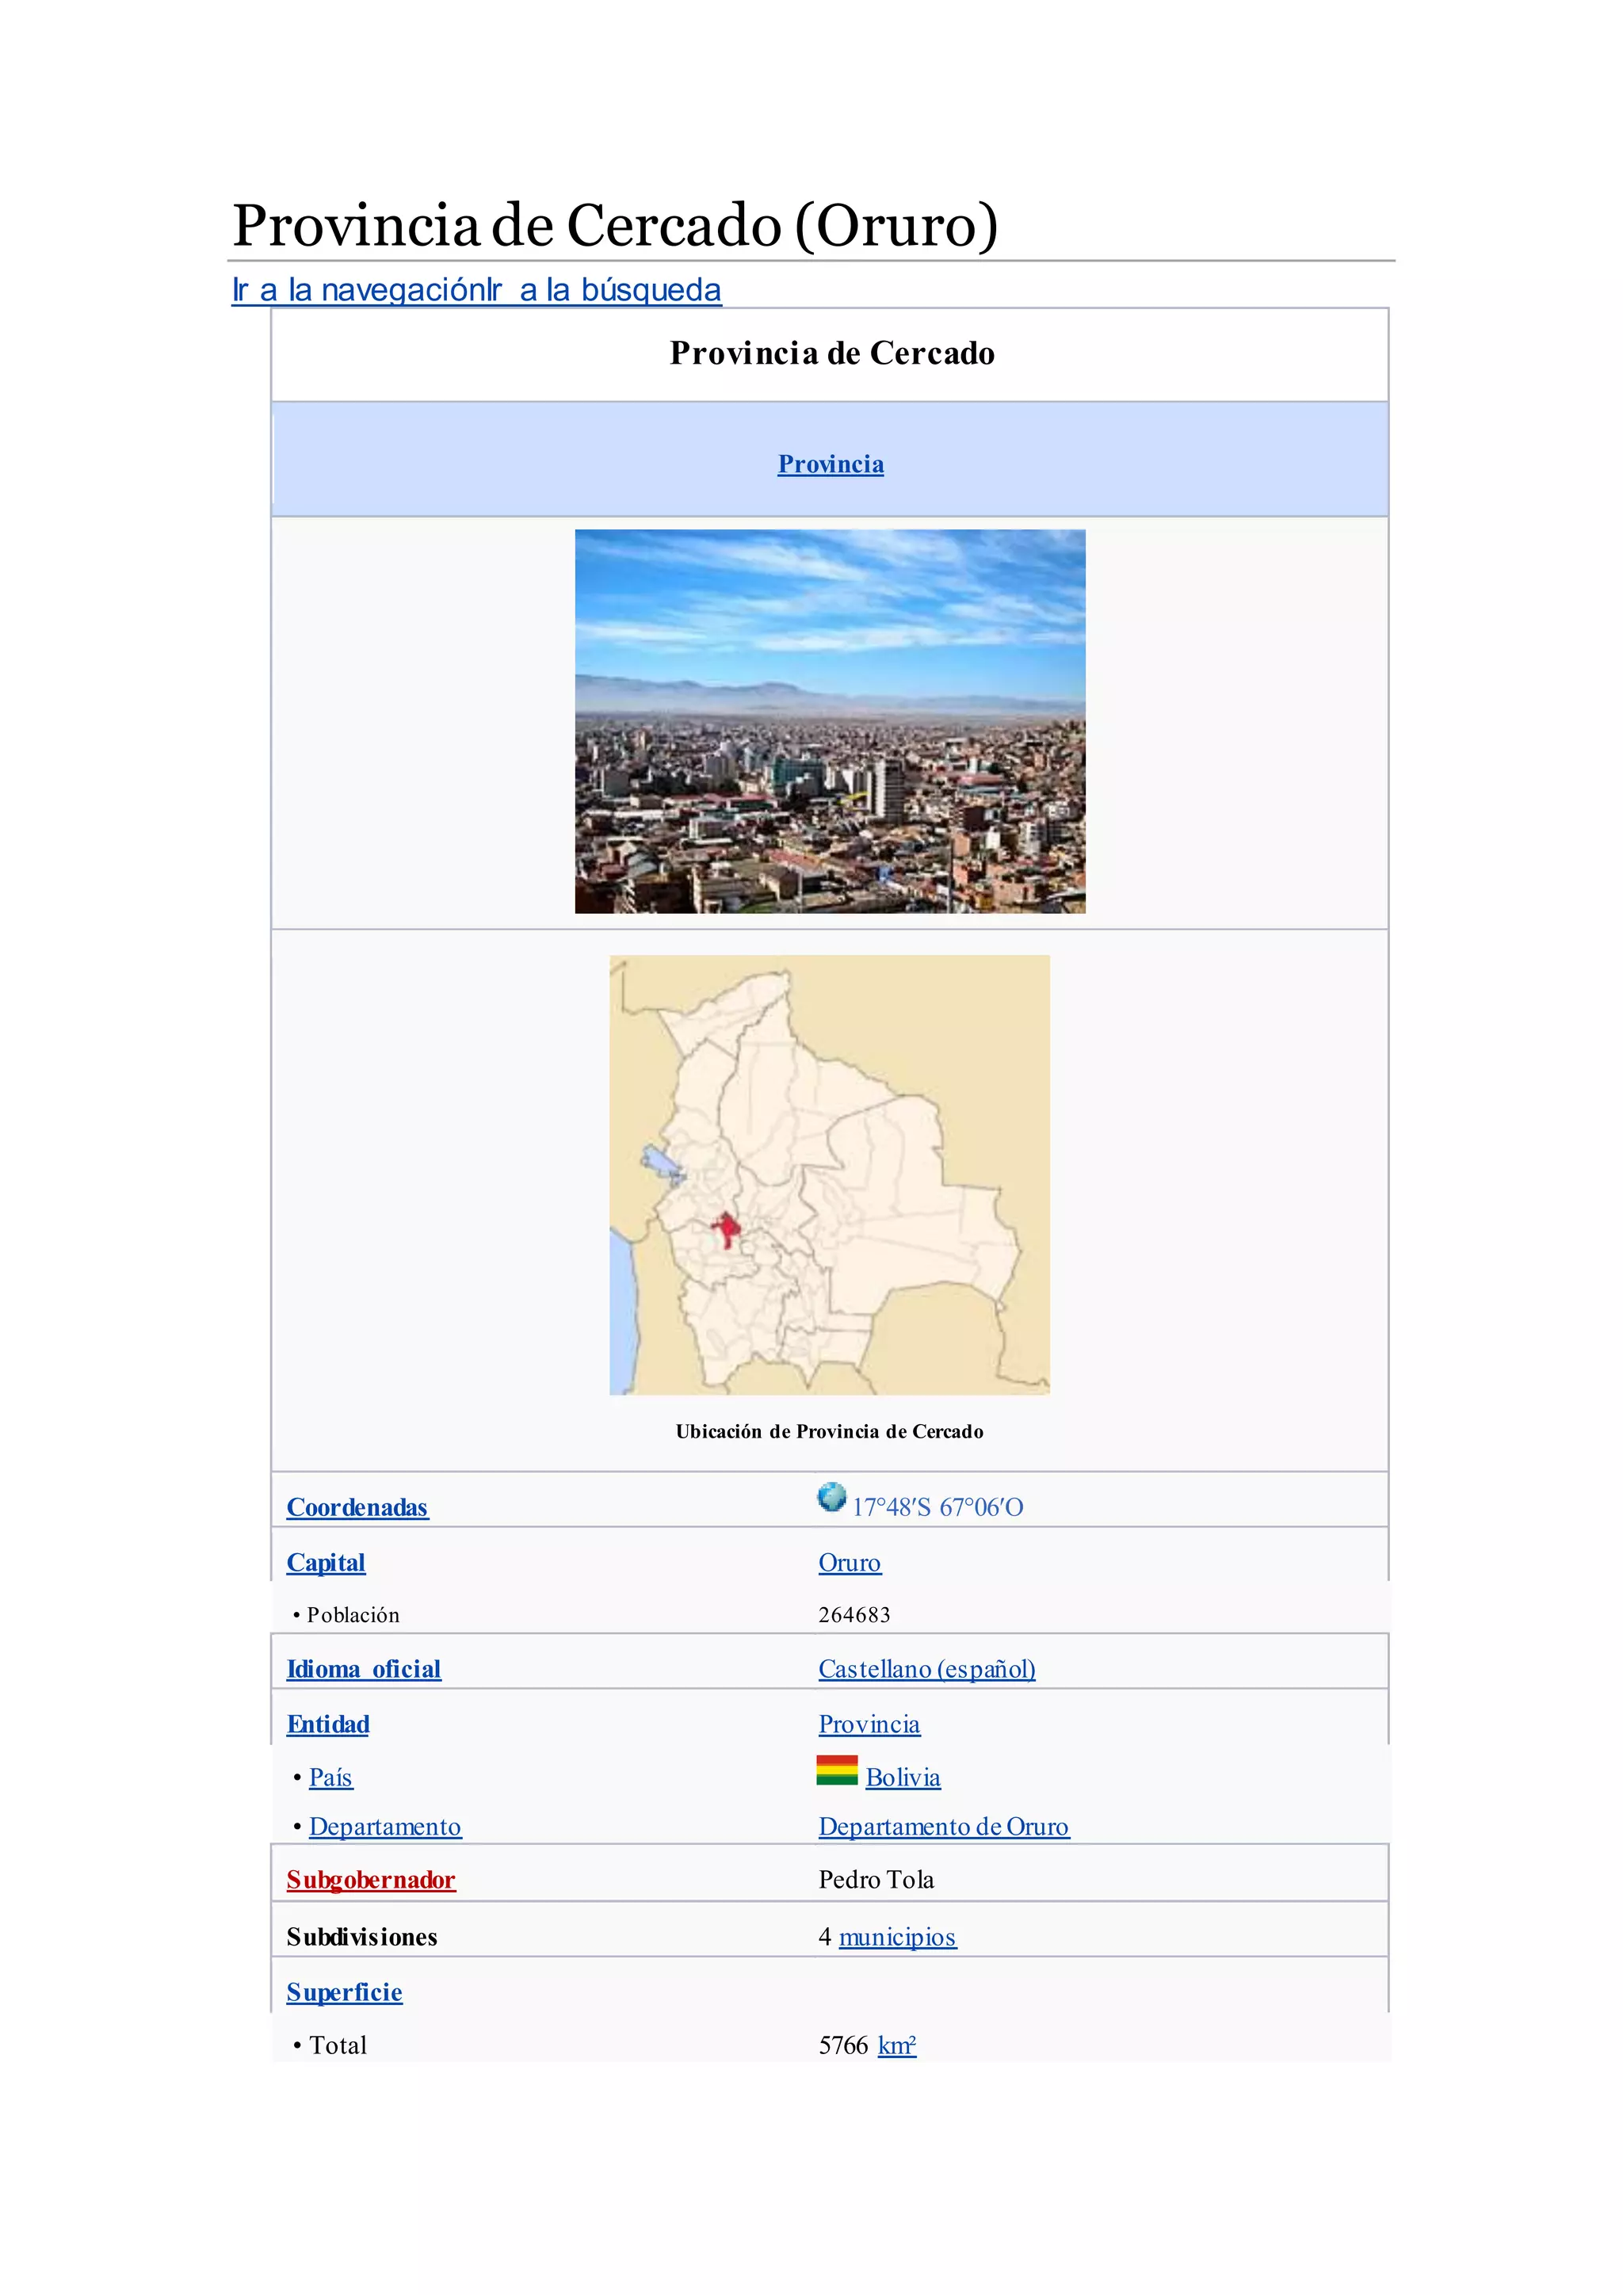Click the km² unit link
Image resolution: width=1623 pixels, height=2295 pixels.
pyautogui.click(x=896, y=2046)
